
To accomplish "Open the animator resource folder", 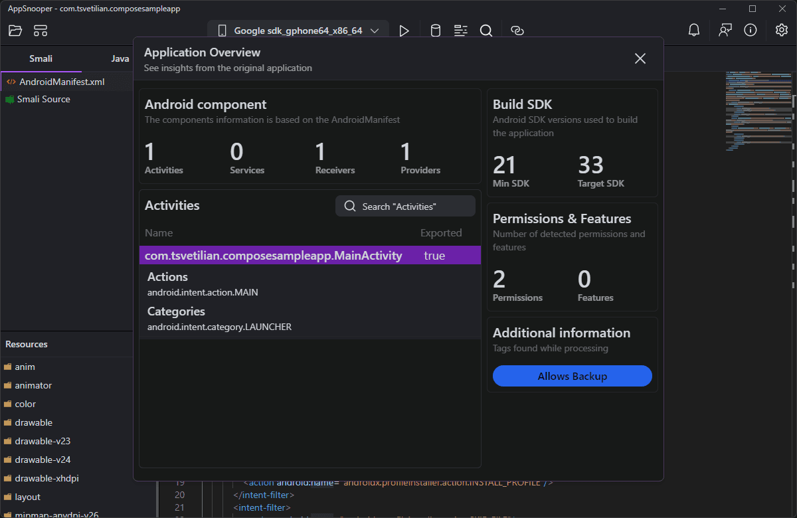I will pos(33,385).
